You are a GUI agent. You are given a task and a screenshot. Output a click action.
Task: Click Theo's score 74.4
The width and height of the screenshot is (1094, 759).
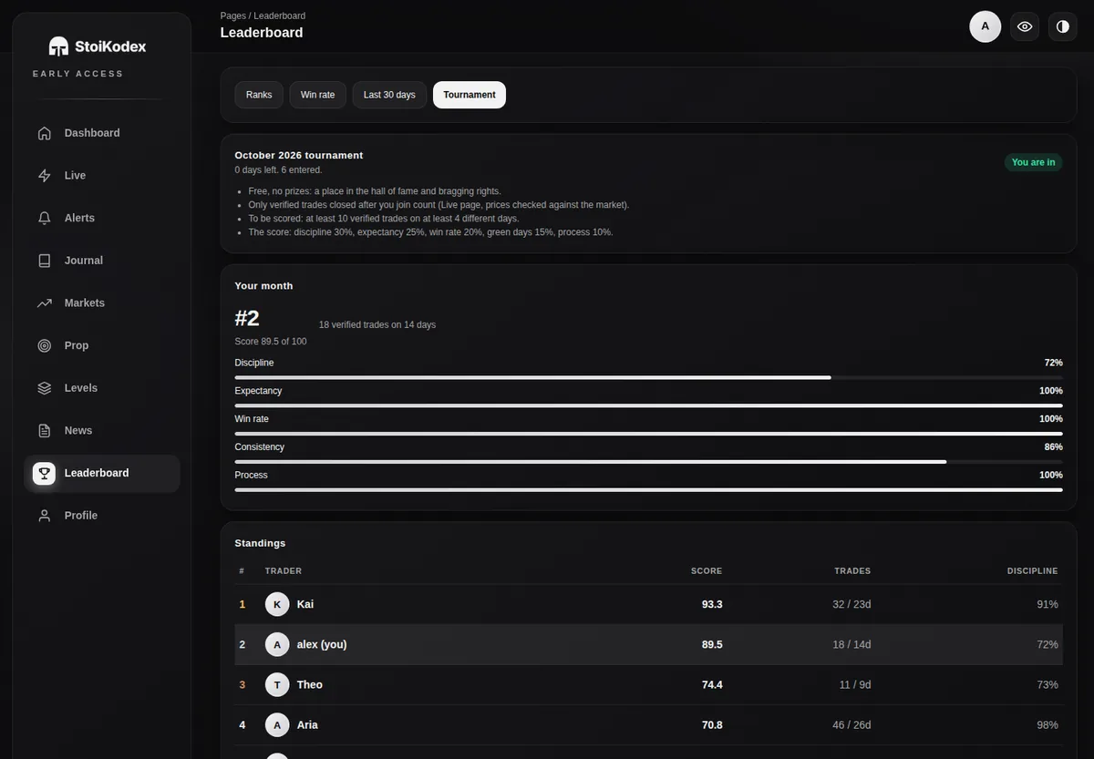[712, 684]
